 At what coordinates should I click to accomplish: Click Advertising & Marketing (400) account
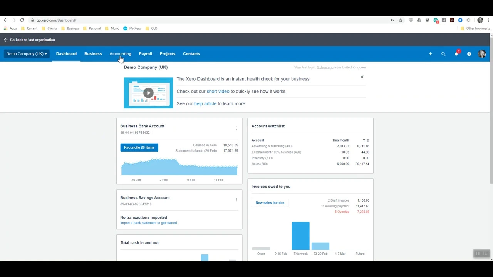272,146
